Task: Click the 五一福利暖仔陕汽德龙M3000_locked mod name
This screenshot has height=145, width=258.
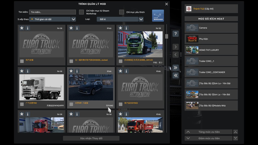Action: click(91, 60)
